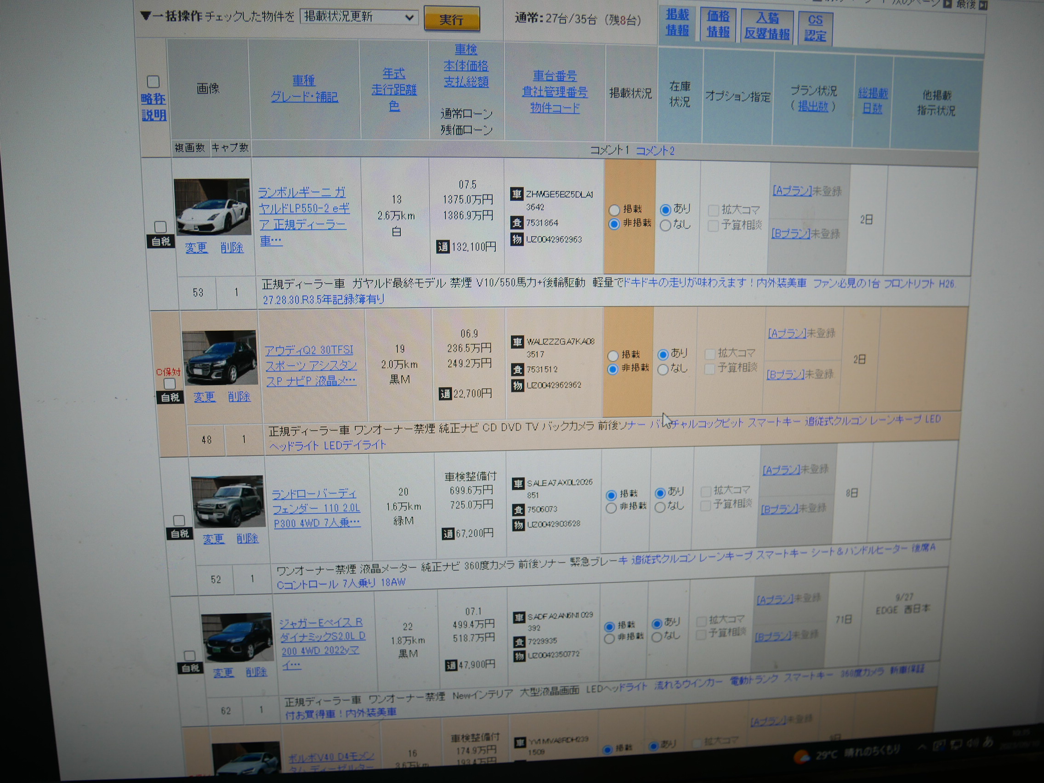Click the Aプラン link for Audi Q2

[786, 334]
